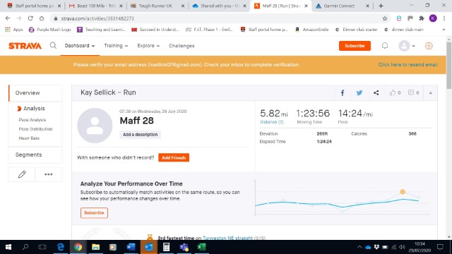
Task: Open Heart Rate in sidebar
Action: coord(29,138)
